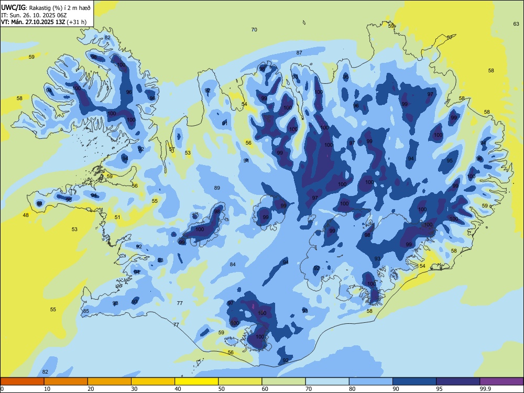Screen dimensions: 524x393
Task: Click the purple swatch above 99.9
Action: (x=501, y=381)
